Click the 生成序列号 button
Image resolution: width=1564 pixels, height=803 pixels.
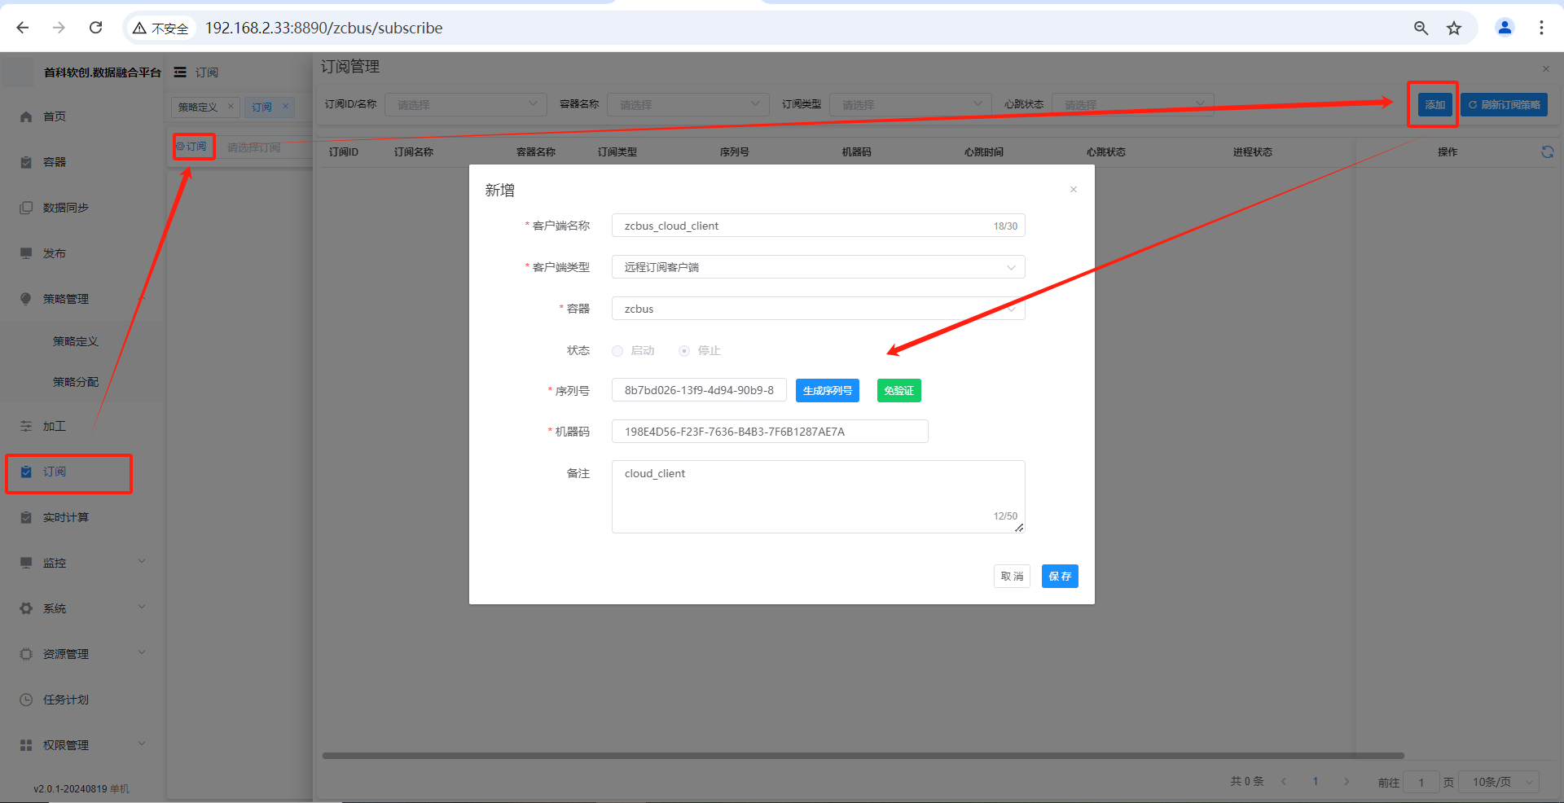827,391
